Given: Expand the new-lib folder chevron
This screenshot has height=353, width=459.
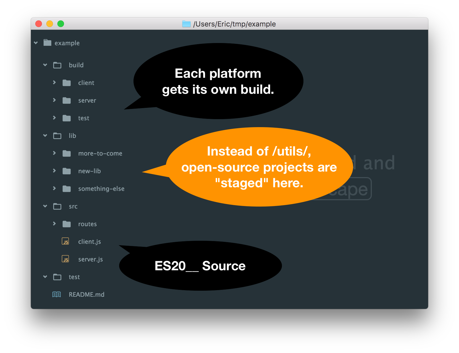Looking at the screenshot, I should point(54,171).
